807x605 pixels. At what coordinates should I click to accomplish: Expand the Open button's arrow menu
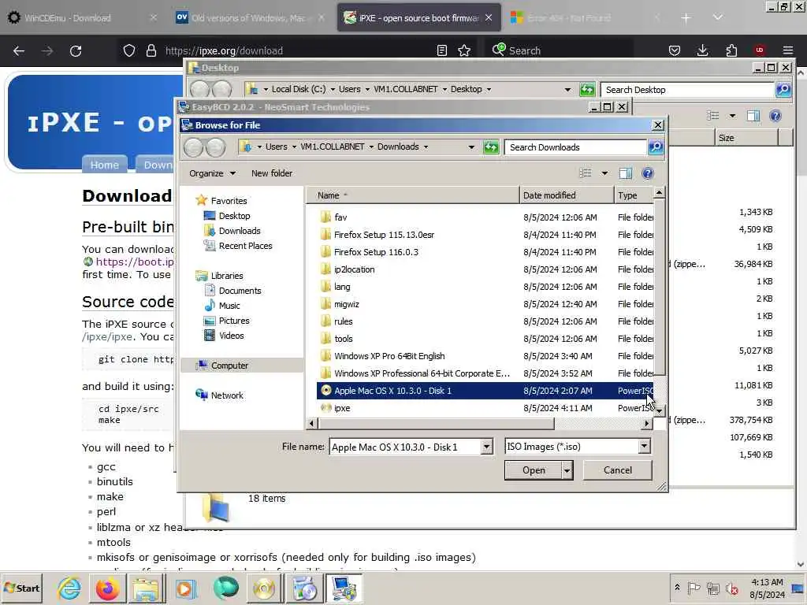(567, 470)
